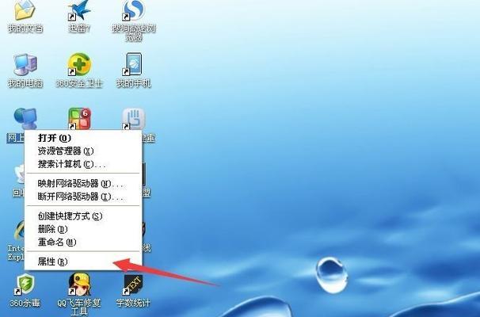480x317 pixels.
Task: Choose 搜索计算机(C)... from the menu
Action: coord(83,164)
